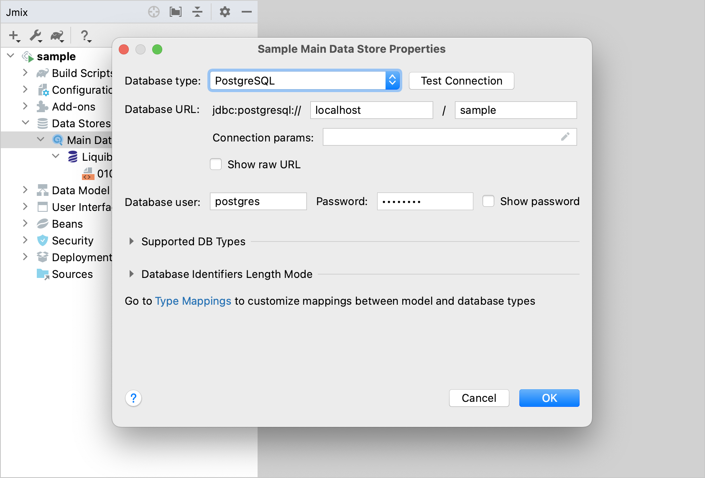Click the Data Model icon
The image size is (705, 478).
43,190
